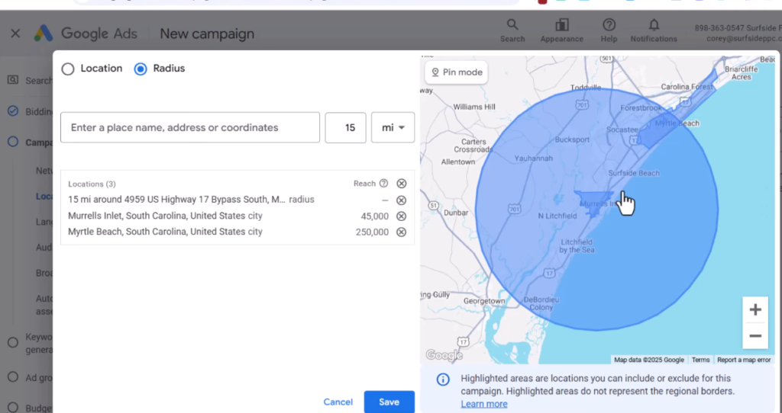Click Allentown label on the map
Screen dimensions: 782x413
coord(458,162)
